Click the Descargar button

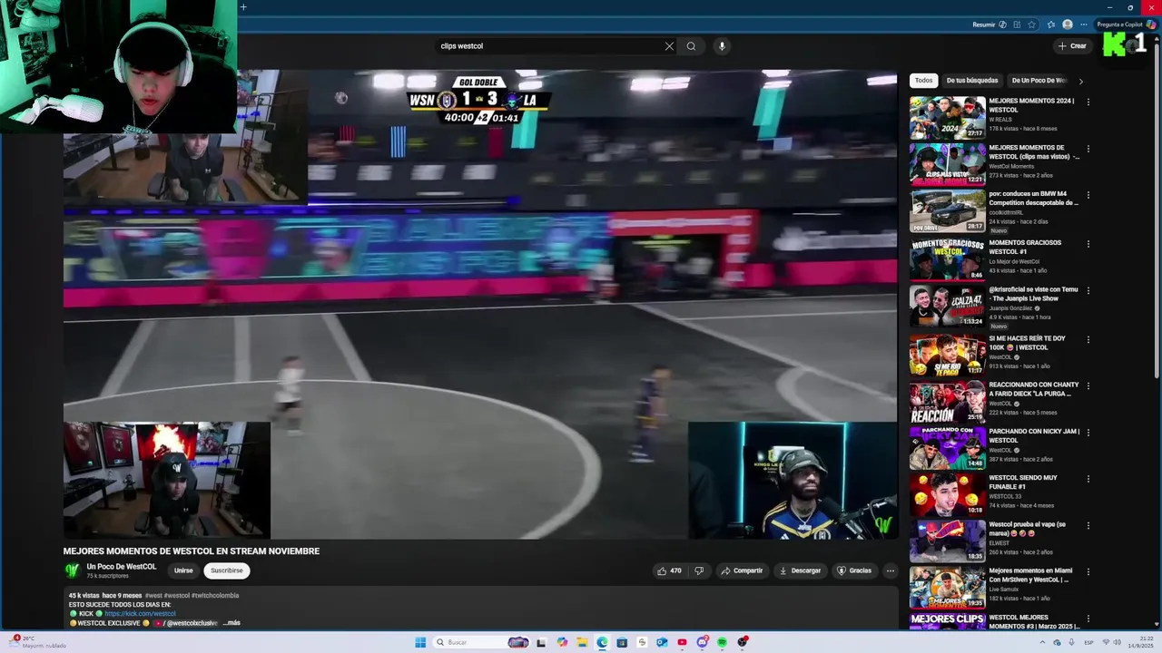(800, 570)
